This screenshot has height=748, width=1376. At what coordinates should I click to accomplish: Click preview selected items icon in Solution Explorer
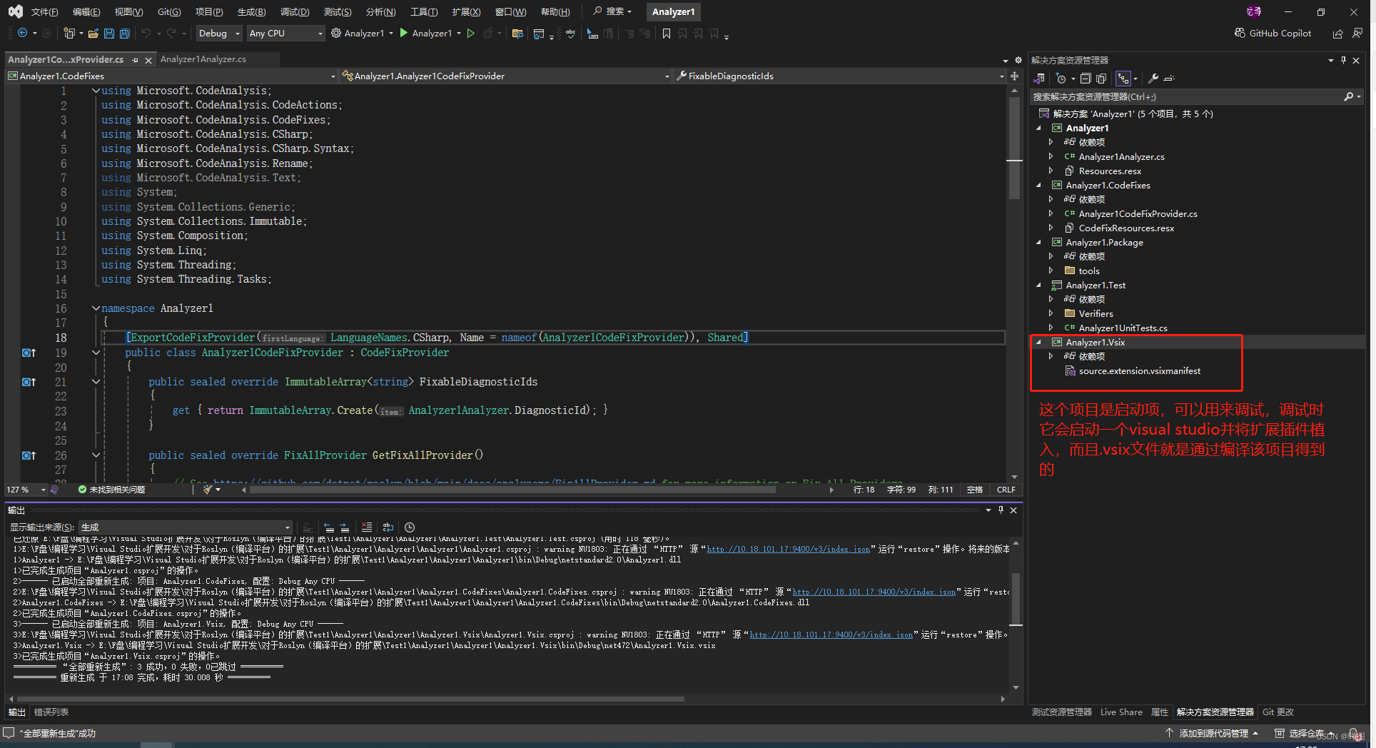(1169, 79)
